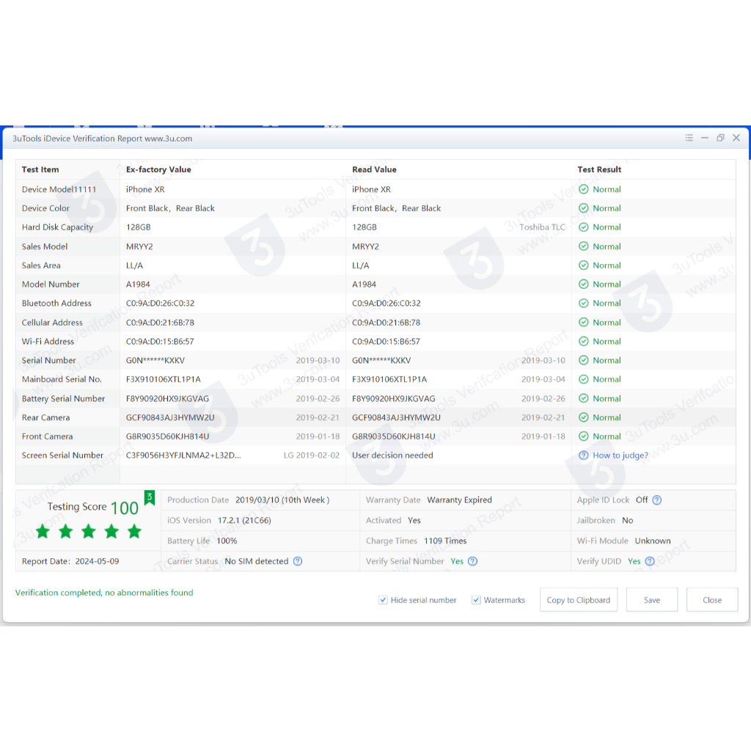The image size is (751, 751).
Task: Click the Normal check icon for Model Number
Action: tap(583, 285)
